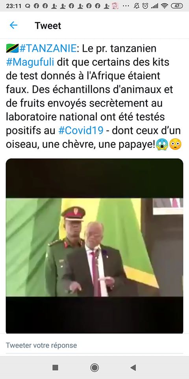Tap the Android square recent-apps button
This screenshot has height=379, width=189.
coord(55,368)
